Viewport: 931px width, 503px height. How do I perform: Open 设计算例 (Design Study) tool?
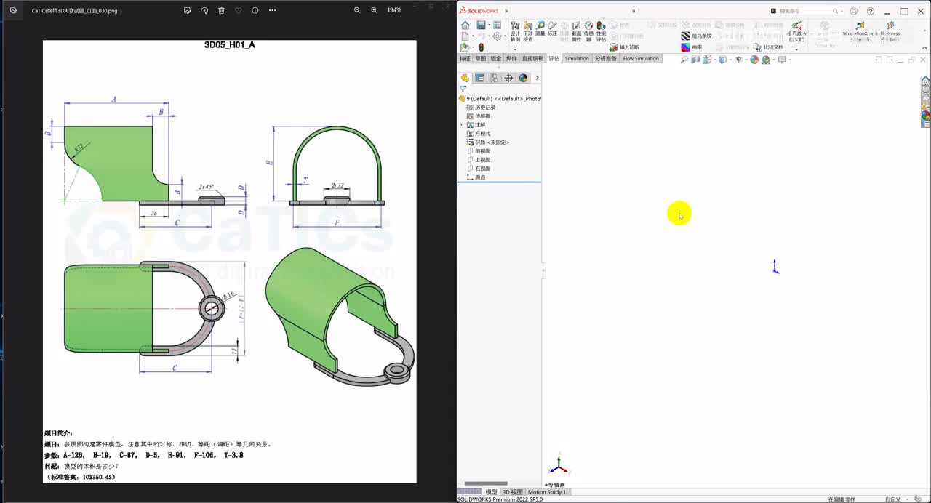[515, 31]
